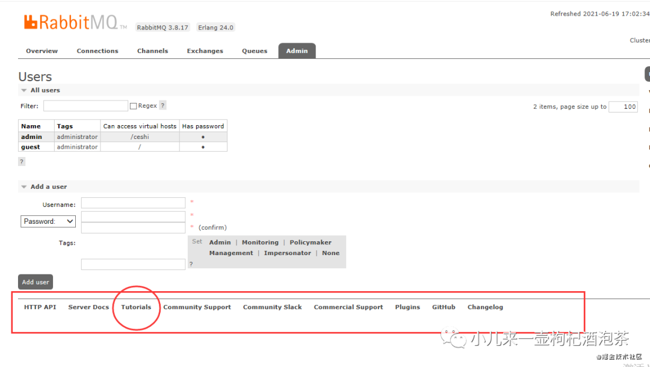Open the GitHub footer link

pos(444,307)
